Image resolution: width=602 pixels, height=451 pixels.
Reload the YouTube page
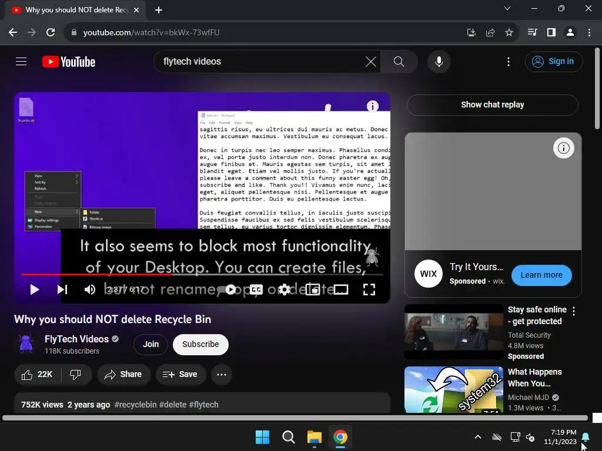pos(51,32)
